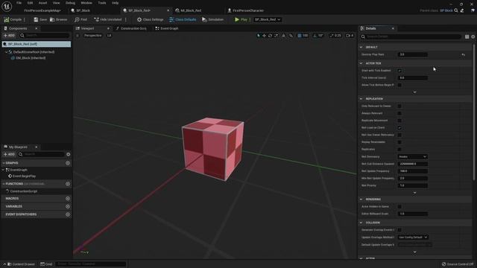477x268 pixels.
Task: Switch to FirstPersonExampleMap tab
Action: [x=42, y=10]
